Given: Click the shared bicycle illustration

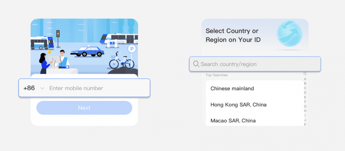Looking at the screenshot, I should [x=121, y=61].
